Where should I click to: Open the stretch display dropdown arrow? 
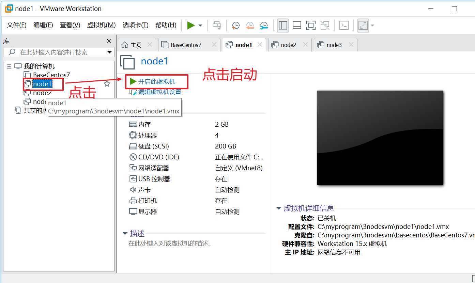coord(372,26)
